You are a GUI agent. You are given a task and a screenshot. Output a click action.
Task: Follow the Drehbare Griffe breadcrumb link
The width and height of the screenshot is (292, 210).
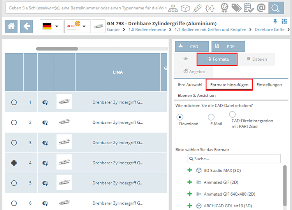pos(269,30)
